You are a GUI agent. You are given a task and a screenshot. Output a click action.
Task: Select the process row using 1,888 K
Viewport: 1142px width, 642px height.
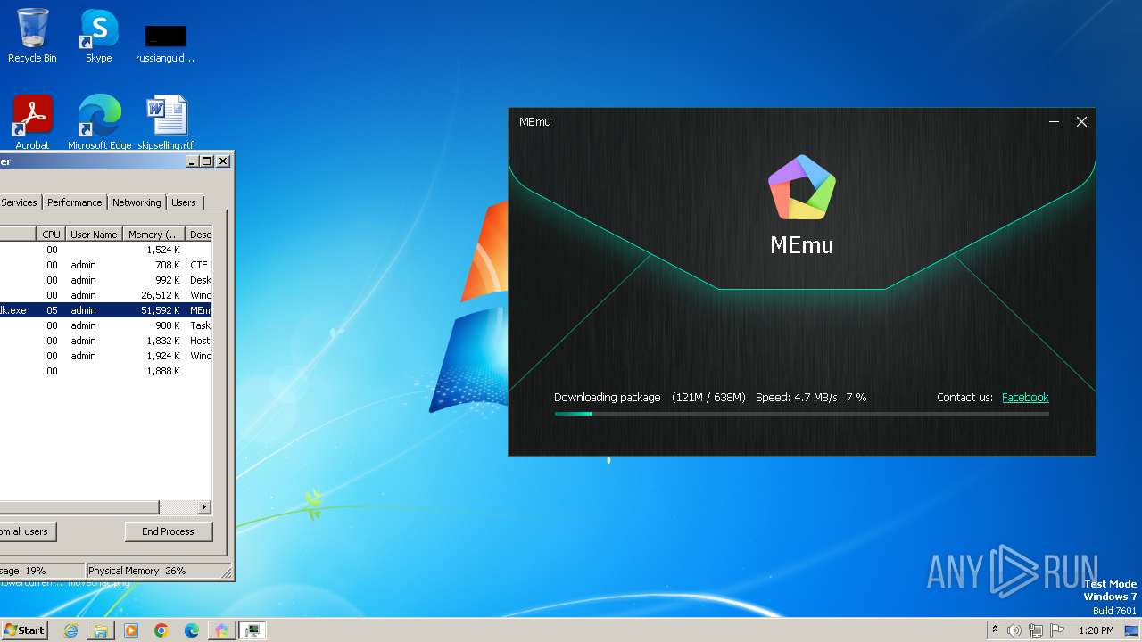[x=105, y=371]
